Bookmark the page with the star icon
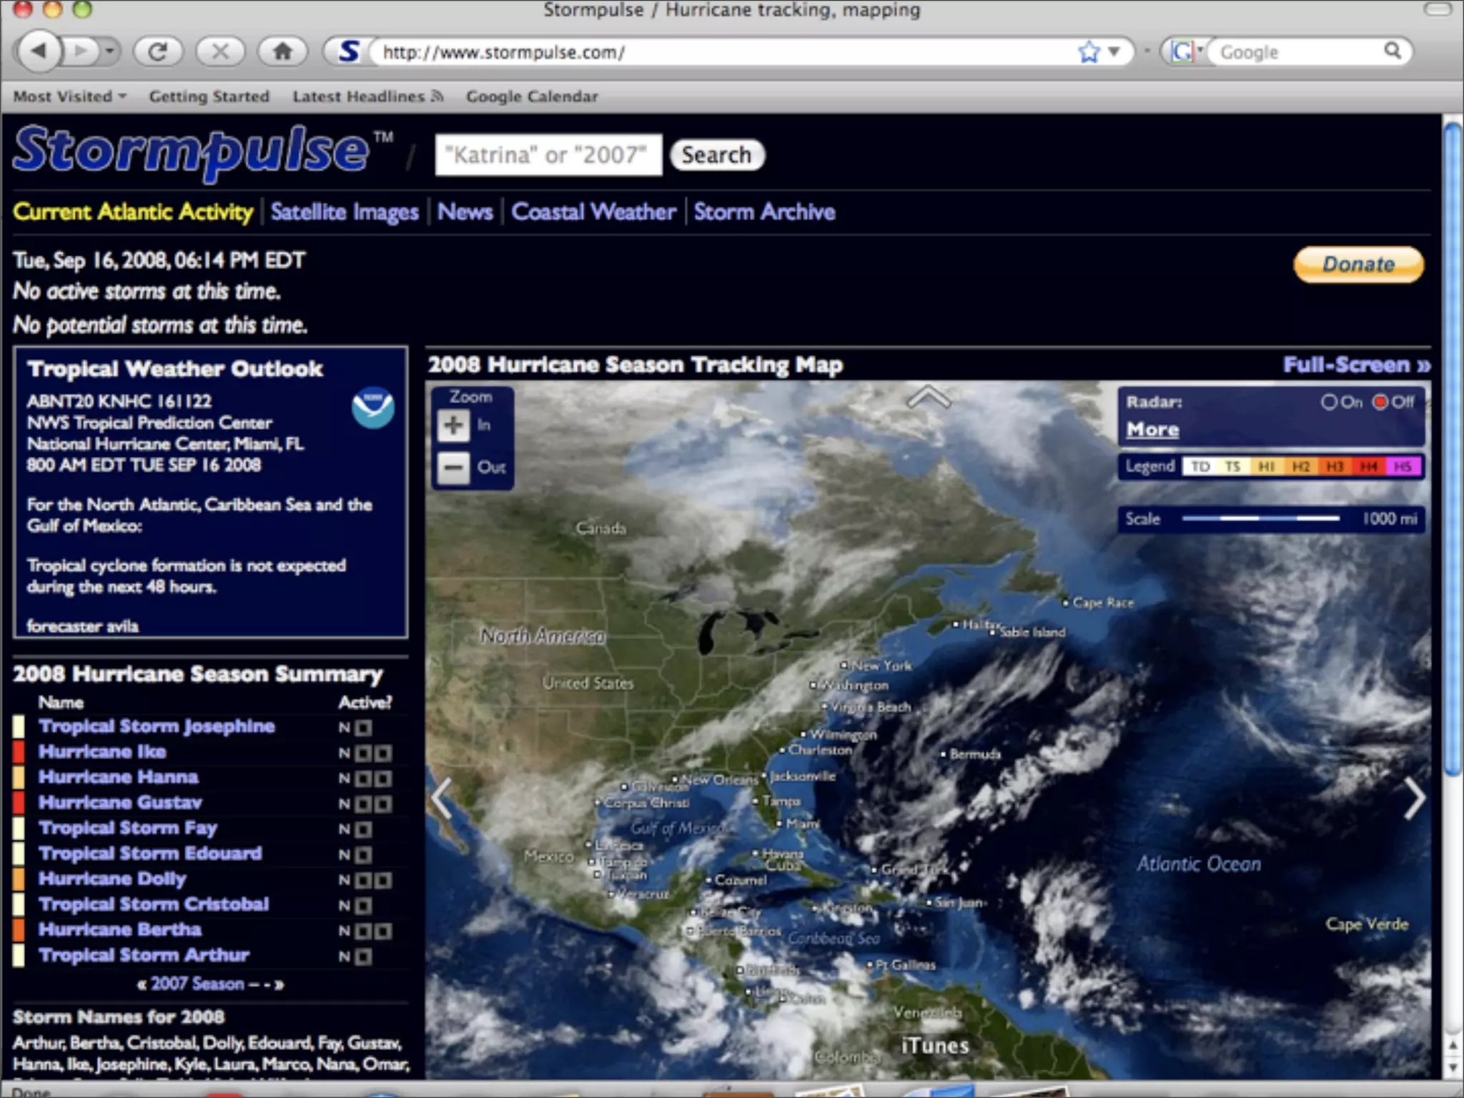1464x1098 pixels. point(1088,52)
